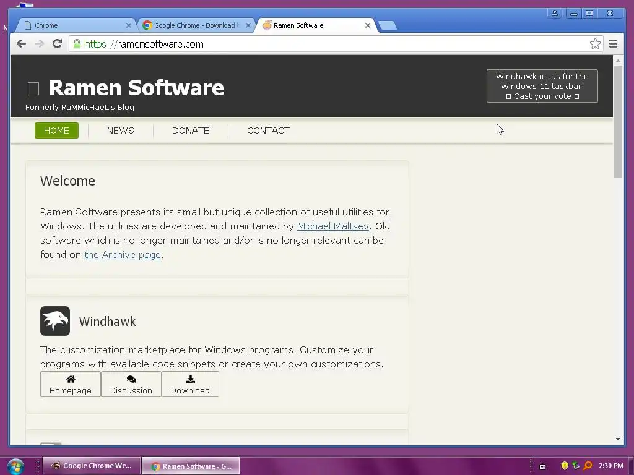Select the Ramen Software tab

tap(315, 25)
